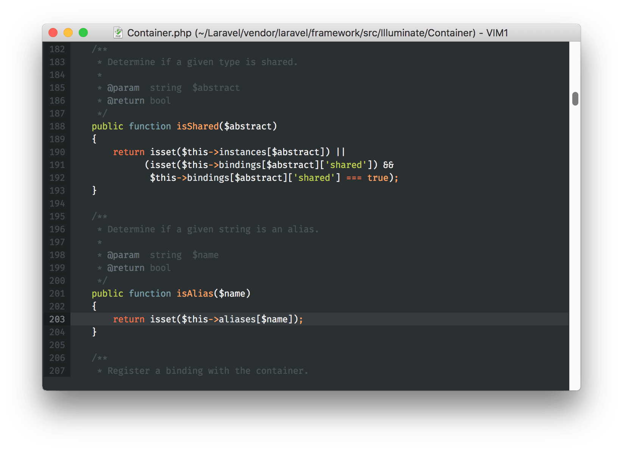The image size is (623, 451).
Task: Click line number 203 in gutter
Action: pyautogui.click(x=57, y=319)
